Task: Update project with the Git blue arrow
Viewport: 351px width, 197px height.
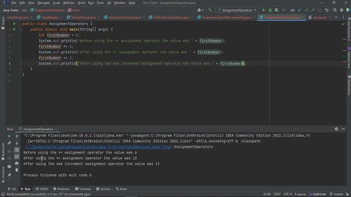Action: click(300, 10)
